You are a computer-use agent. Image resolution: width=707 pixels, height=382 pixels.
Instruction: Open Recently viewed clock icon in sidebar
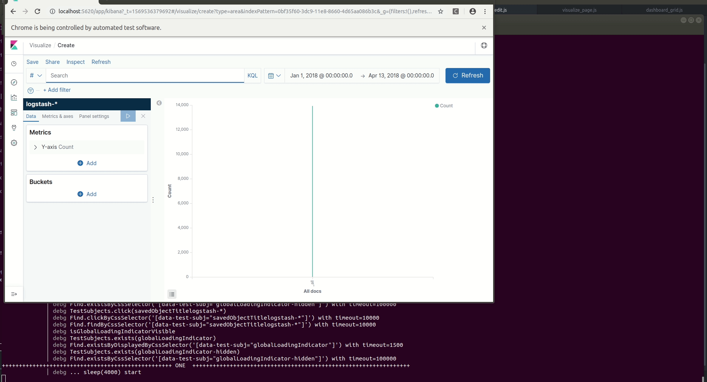point(14,64)
